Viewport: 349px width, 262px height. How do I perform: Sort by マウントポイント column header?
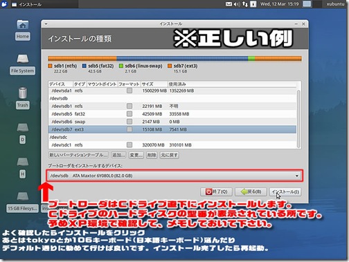tap(102, 84)
